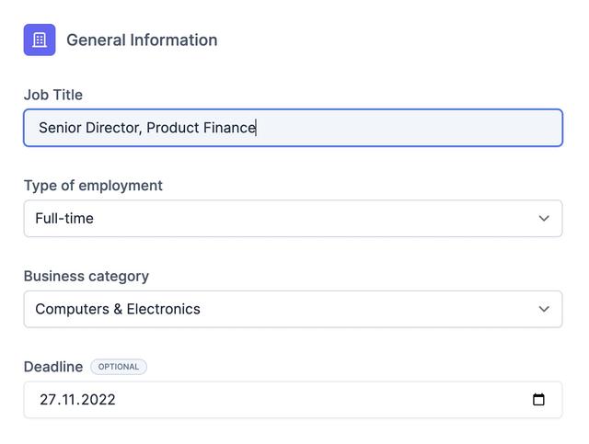589x444 pixels.
Task: Open the calendar picker icon in Deadline
Action: click(538, 400)
